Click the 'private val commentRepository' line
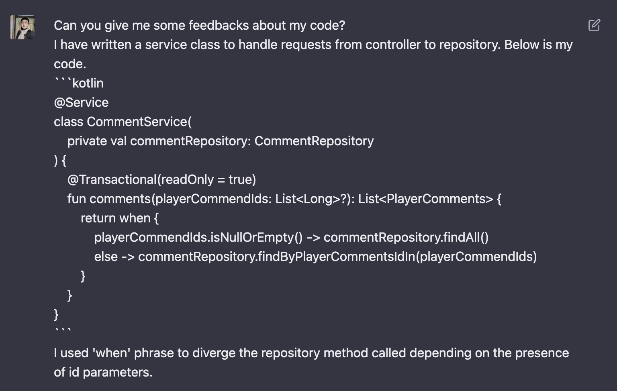617x391 pixels. tap(221, 141)
